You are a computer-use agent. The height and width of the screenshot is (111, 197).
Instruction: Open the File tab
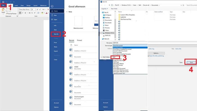tap(3, 5)
